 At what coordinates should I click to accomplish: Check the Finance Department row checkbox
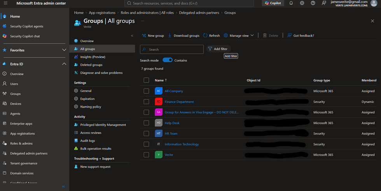coord(146,102)
